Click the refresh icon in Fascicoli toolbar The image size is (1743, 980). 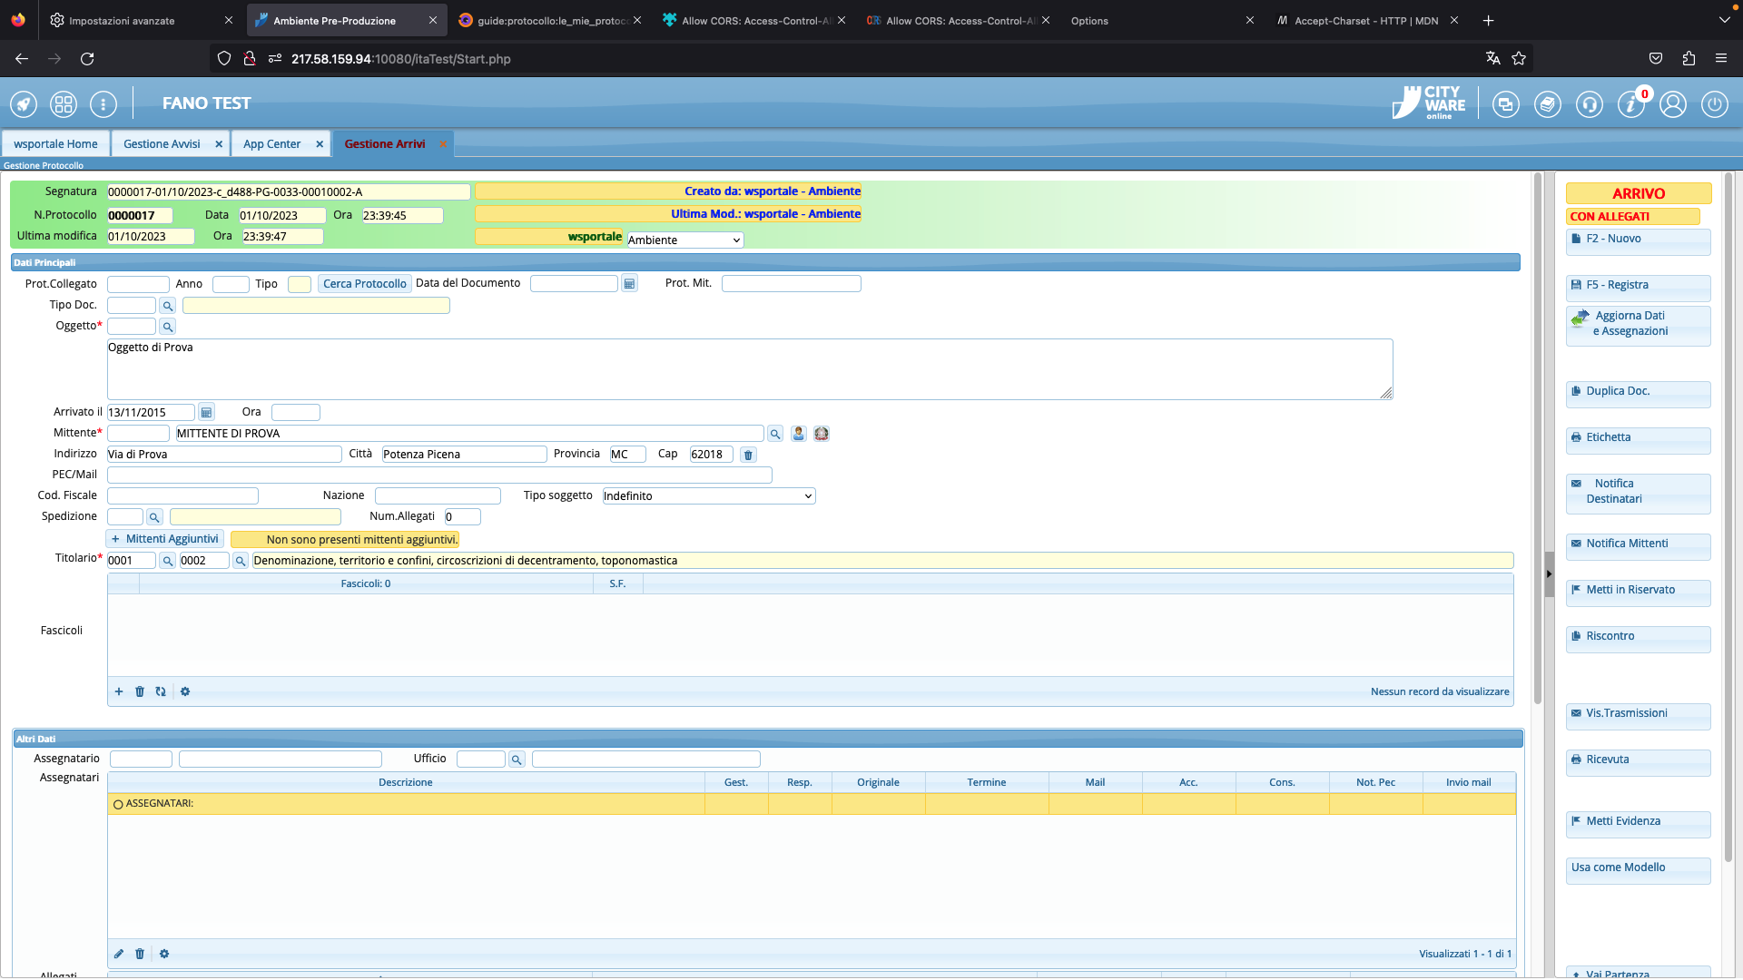point(161,691)
